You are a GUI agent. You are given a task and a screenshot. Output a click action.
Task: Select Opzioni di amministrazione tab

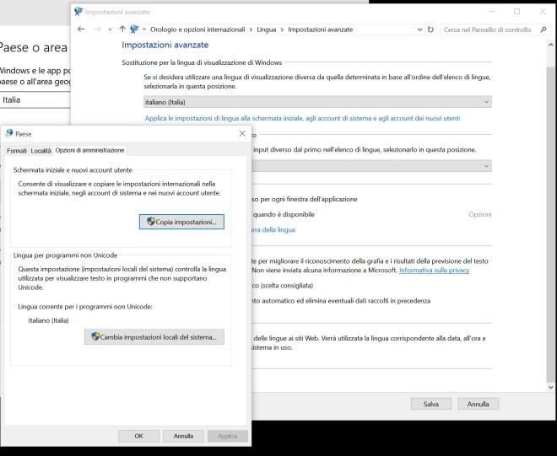89,151
